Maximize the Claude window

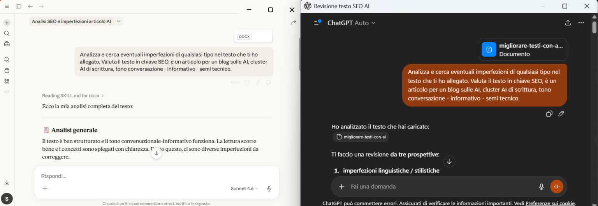(x=270, y=10)
